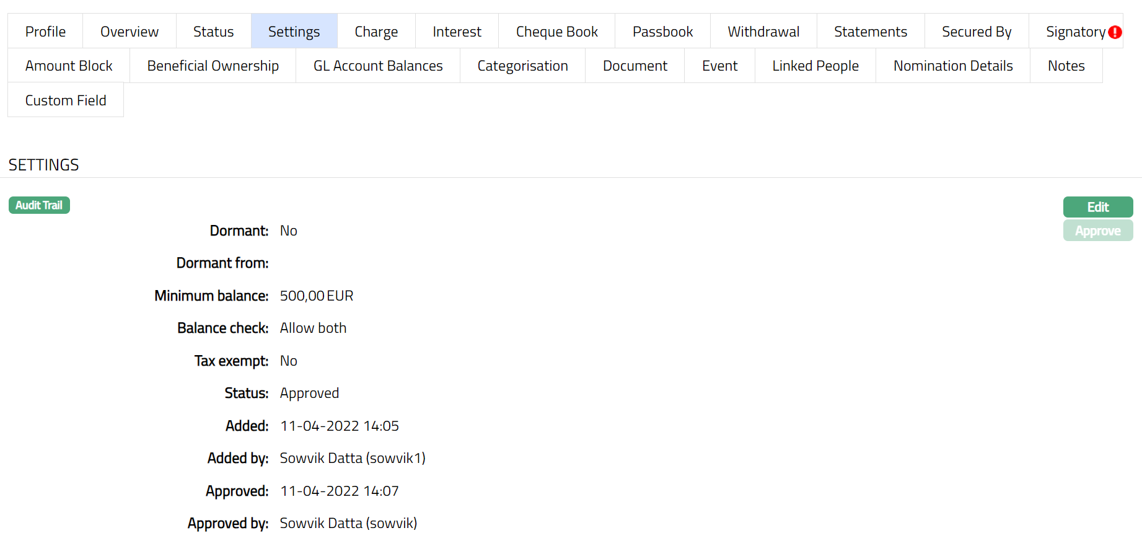Open the Cheque Book tab
The width and height of the screenshot is (1142, 546).
click(x=556, y=32)
